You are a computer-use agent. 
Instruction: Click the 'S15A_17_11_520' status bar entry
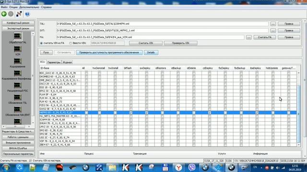[213, 161]
